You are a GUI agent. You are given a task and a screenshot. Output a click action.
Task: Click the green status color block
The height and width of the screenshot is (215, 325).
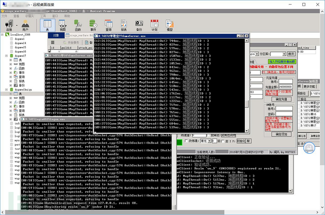179,142
